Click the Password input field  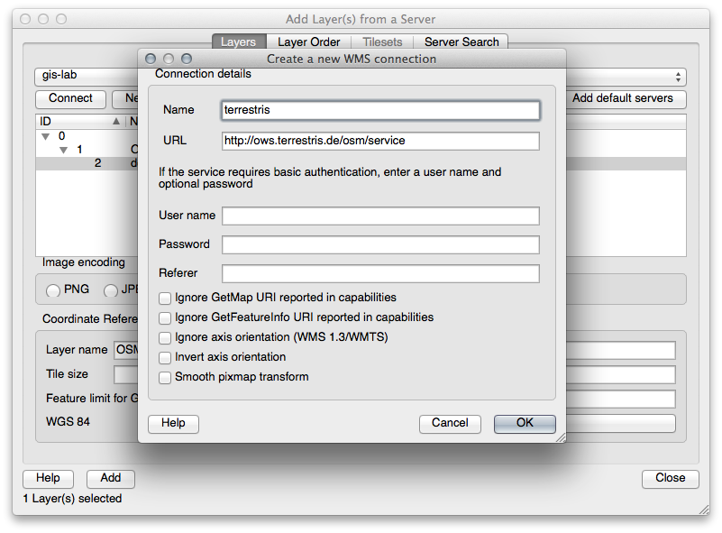[x=380, y=244]
